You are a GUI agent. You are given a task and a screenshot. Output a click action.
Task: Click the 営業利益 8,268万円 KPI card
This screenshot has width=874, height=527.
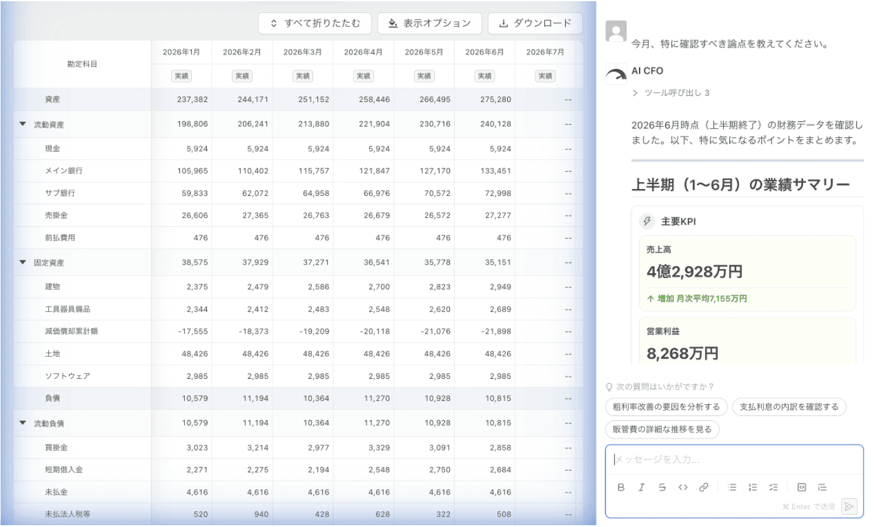(747, 341)
